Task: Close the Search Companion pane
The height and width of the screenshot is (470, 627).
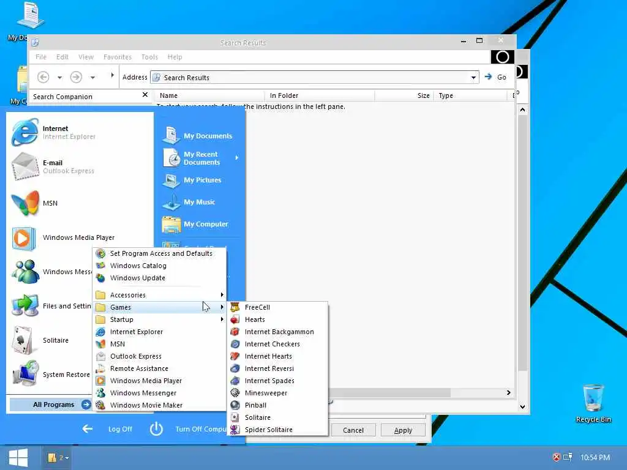Action: coord(145,95)
